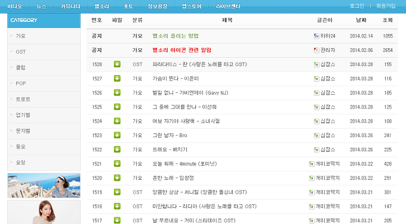Open post 가슴이 뛴다 - 이은미
Image resolution: width=406 pixels, height=224 pixels.
coord(176,79)
